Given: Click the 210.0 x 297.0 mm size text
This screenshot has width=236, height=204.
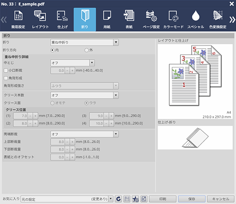Looking at the screenshot, I should click(x=217, y=117).
